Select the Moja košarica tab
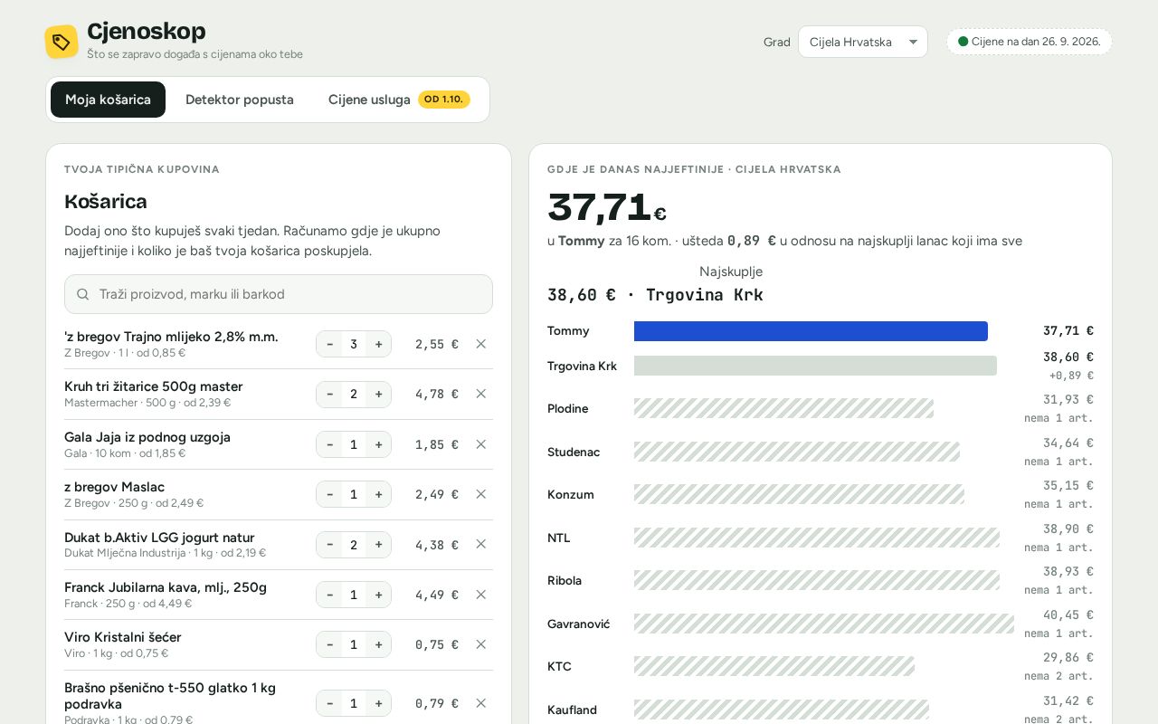This screenshot has width=1158, height=724. (x=108, y=100)
